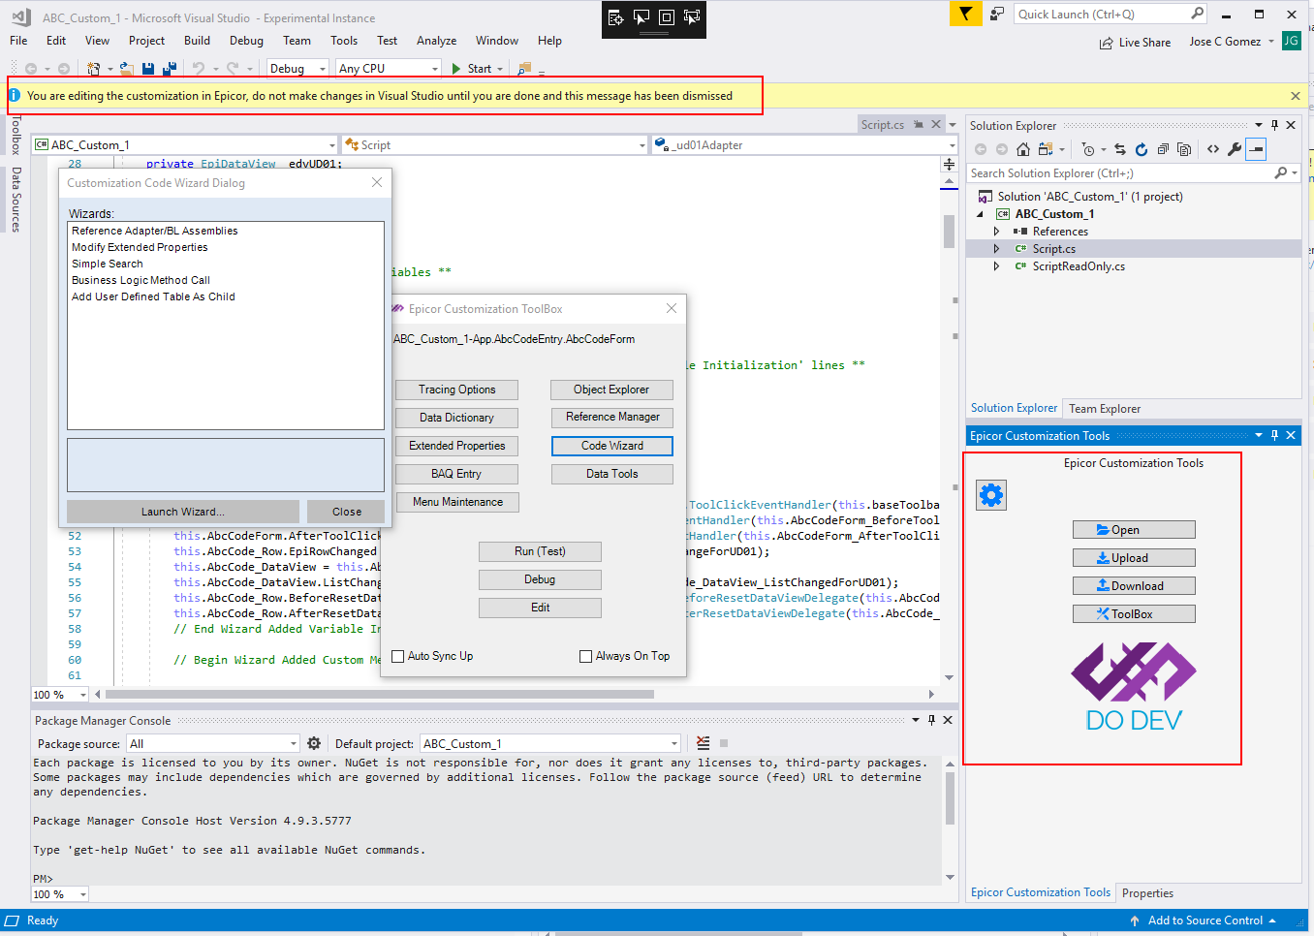Click the Show All Files icon
Screen dimensions: 1314x936
tap(1184, 149)
